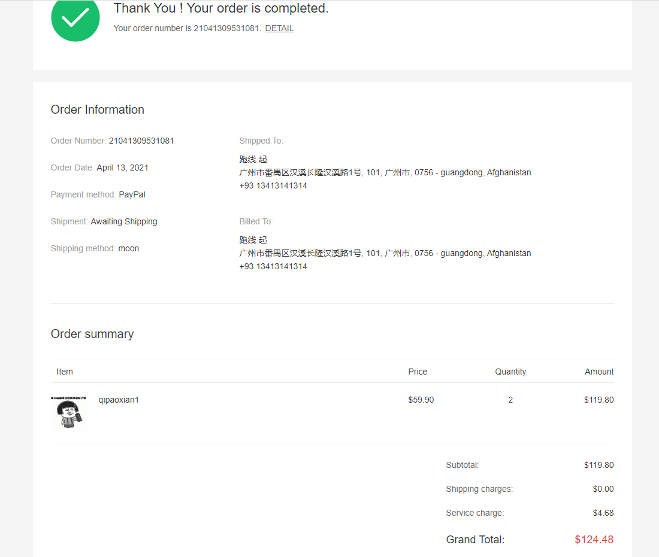Viewport: 659px width, 557px height.
Task: Click the Order Number value 21041309531081
Action: point(141,141)
